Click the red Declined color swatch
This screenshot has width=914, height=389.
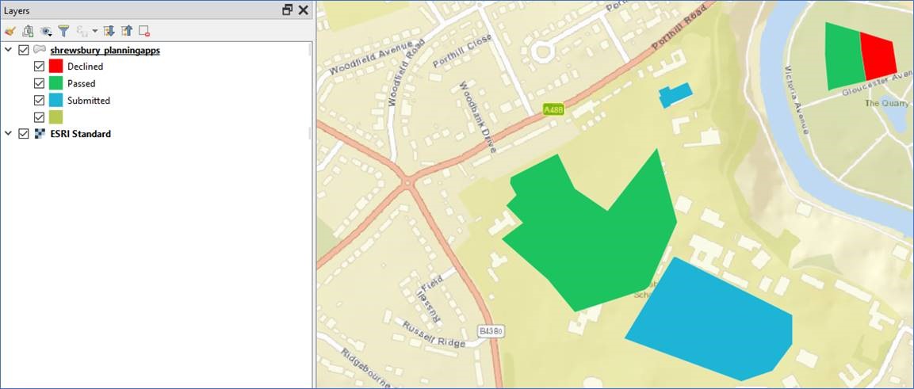[56, 66]
